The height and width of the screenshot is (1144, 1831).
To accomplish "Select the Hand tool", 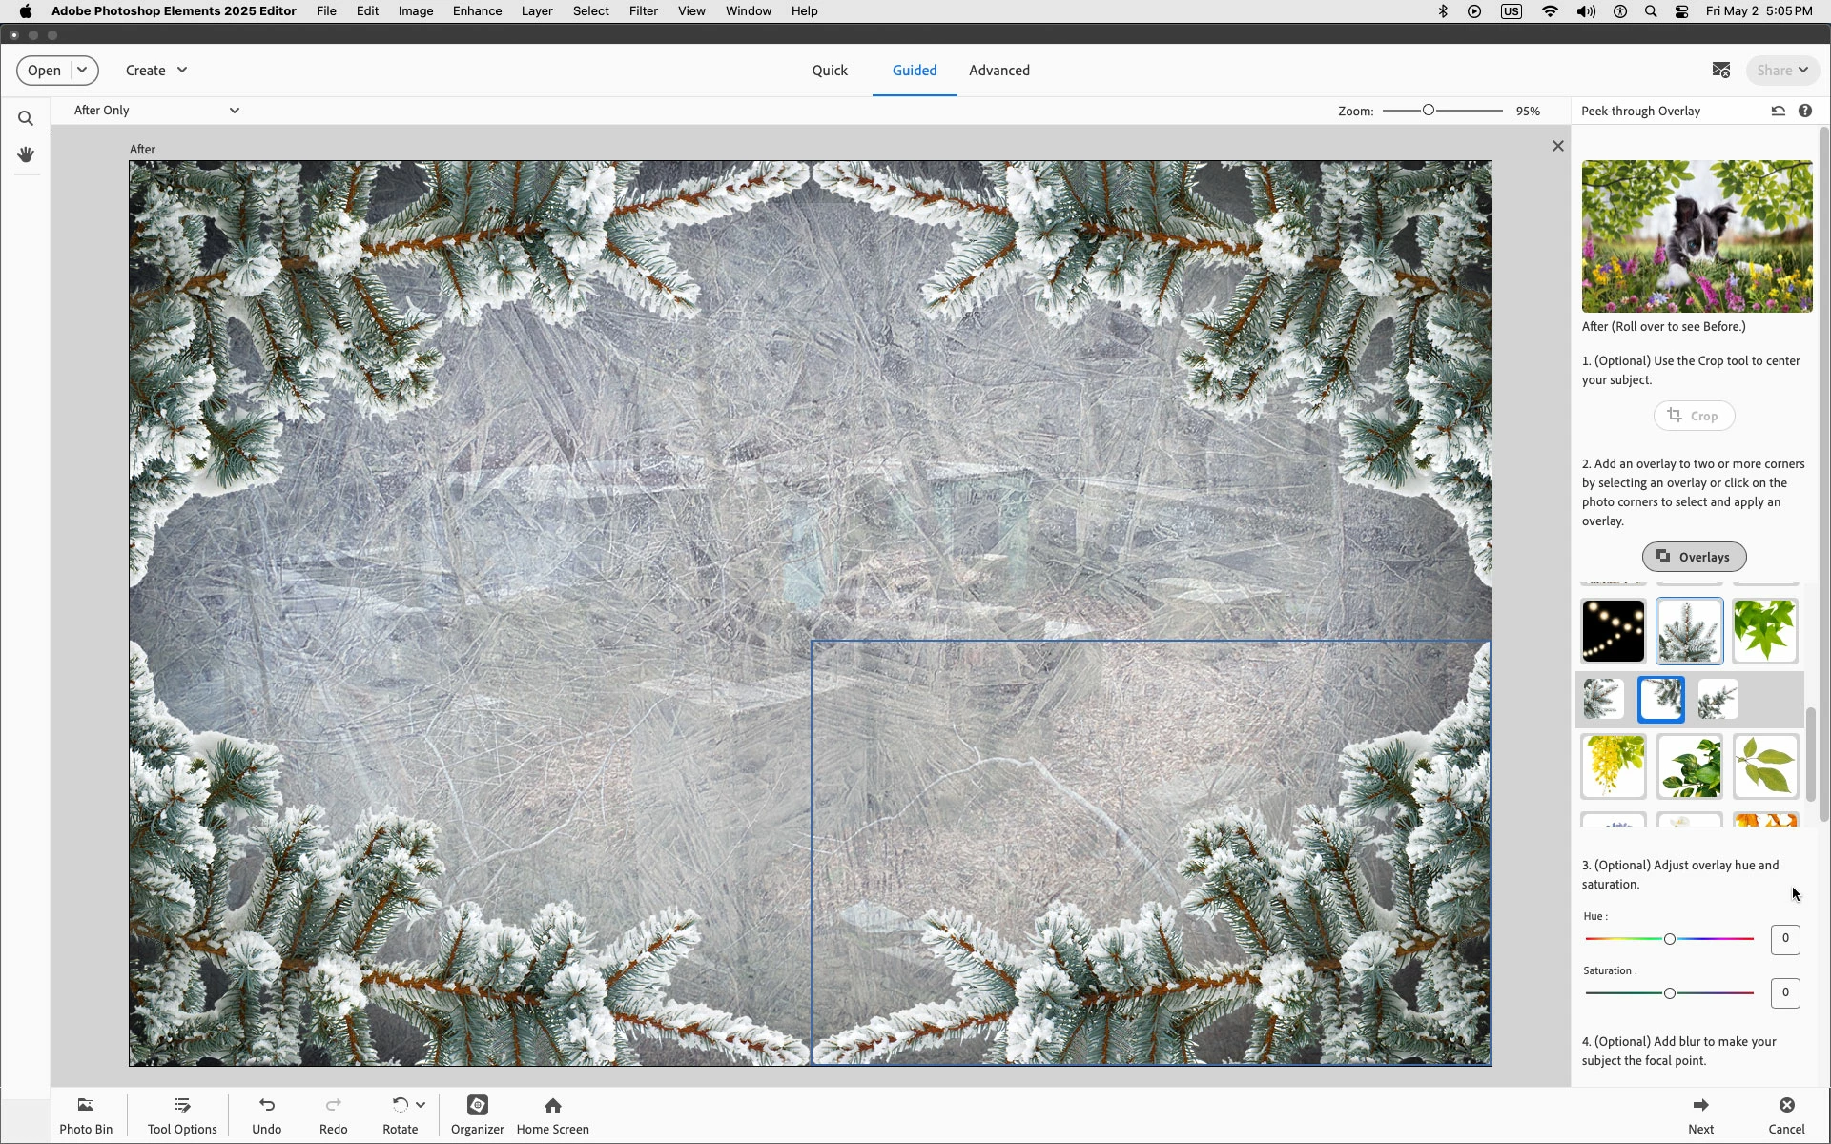I will point(26,154).
